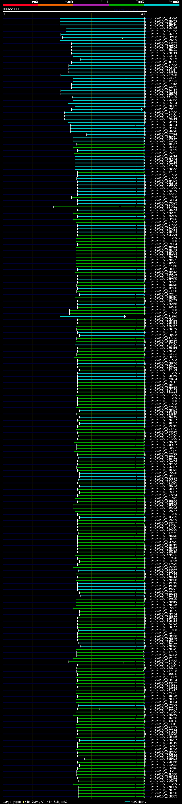Choose the UniRef100_P43508 label

coord(163,307)
